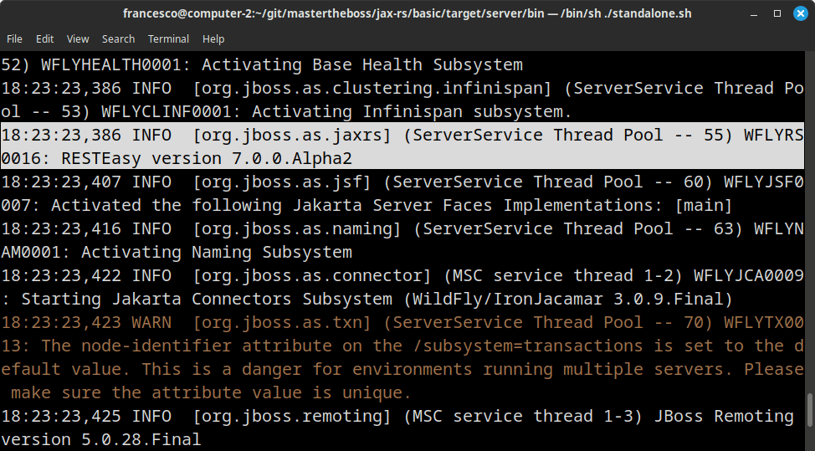Viewport: 815px width, 451px height.
Task: Click the WFLYHEALTH0001 Activating Base Health Subsystem text
Action: point(282,64)
